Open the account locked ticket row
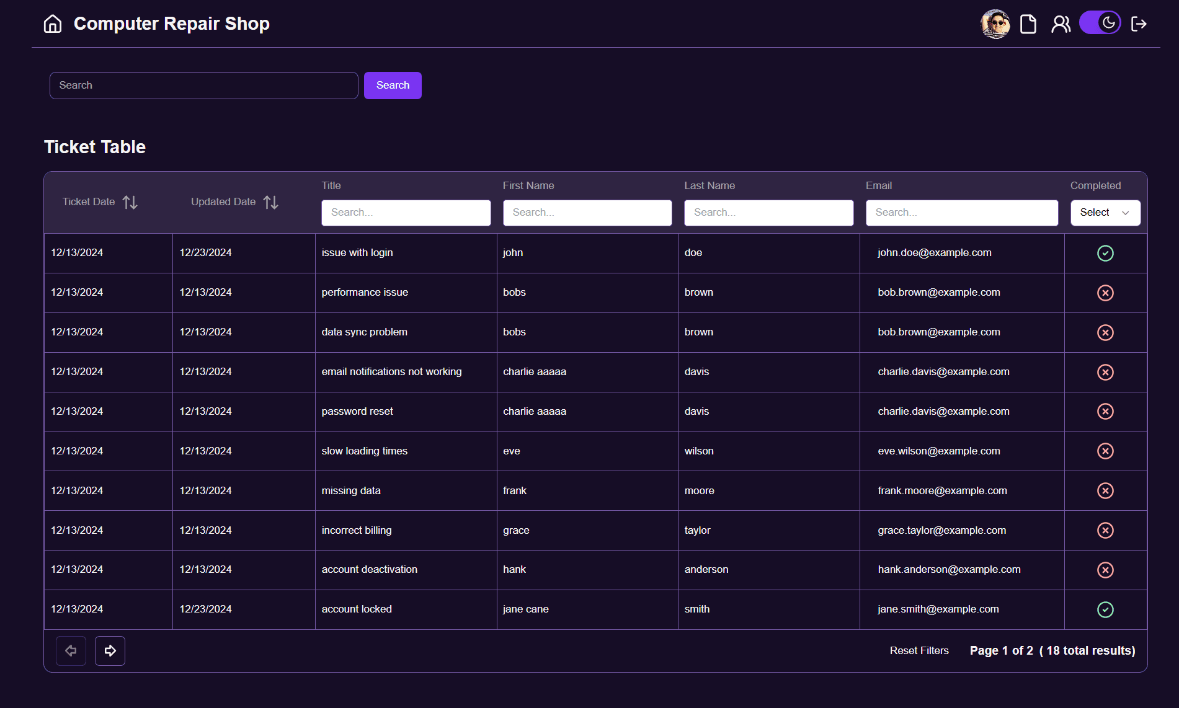The height and width of the screenshot is (708, 1179). (357, 609)
